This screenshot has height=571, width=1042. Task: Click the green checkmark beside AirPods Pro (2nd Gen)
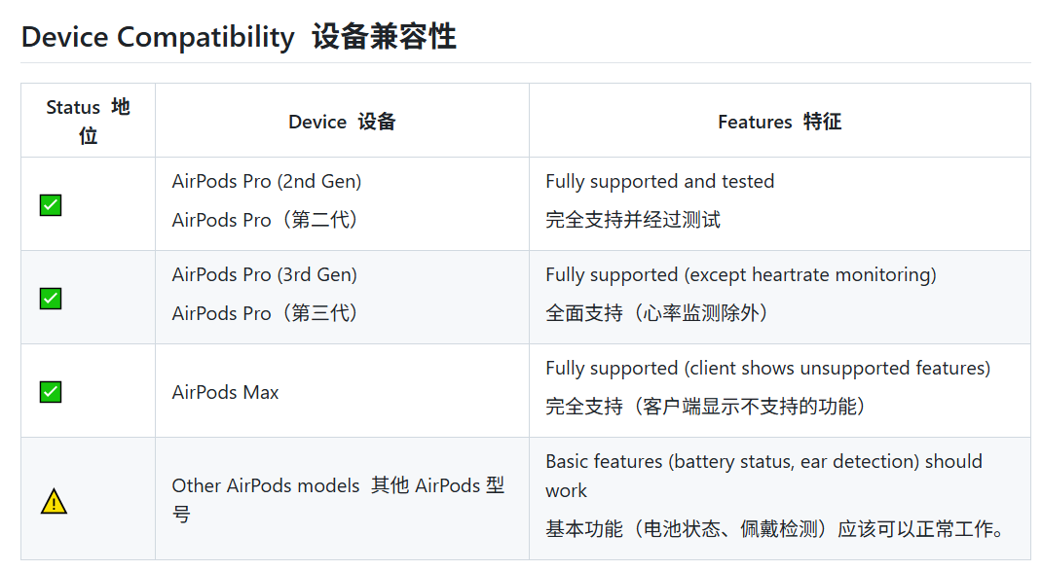point(51,205)
